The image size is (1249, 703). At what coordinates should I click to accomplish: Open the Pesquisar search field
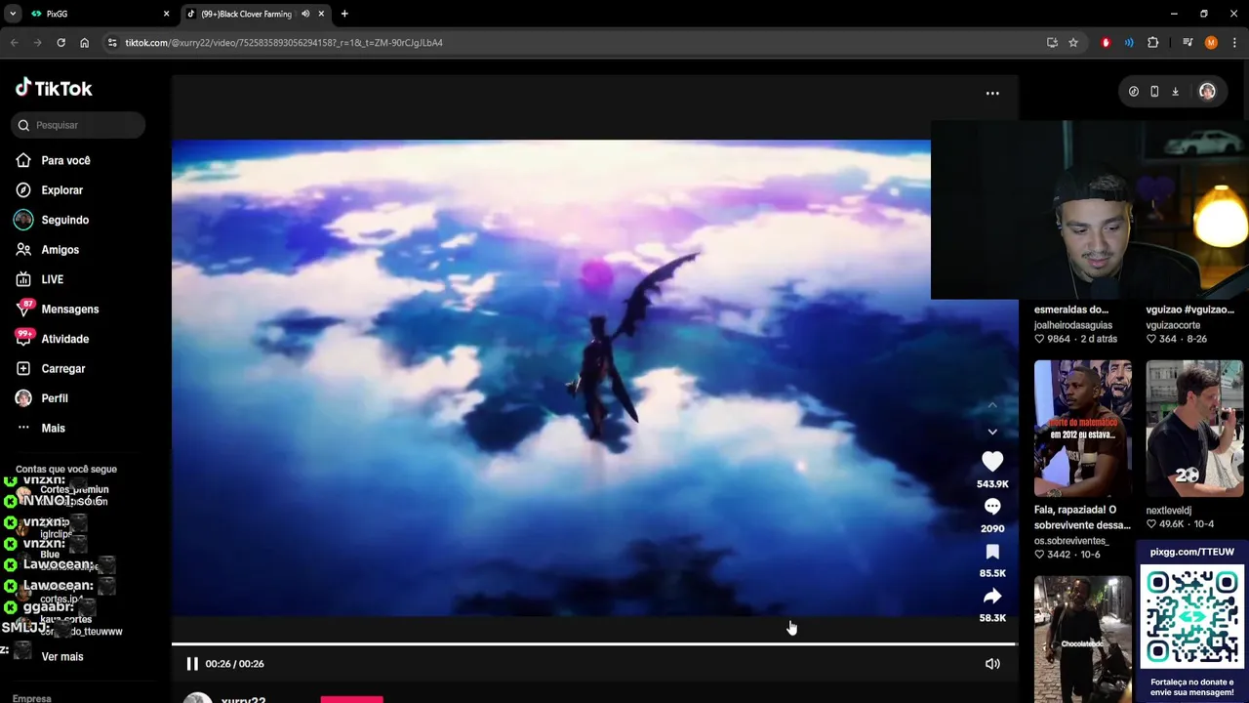coord(78,125)
